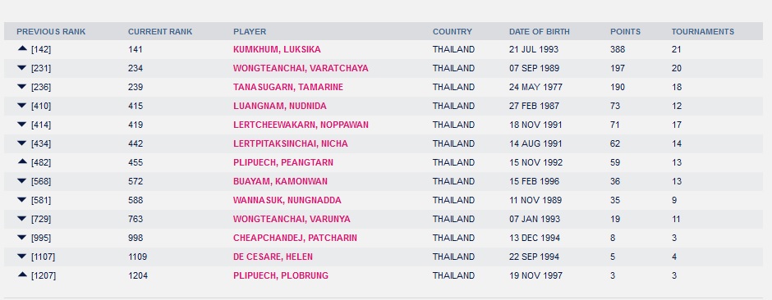Click the down arrow beside previous rank 236
This screenshot has width=772, height=300.
(21, 86)
